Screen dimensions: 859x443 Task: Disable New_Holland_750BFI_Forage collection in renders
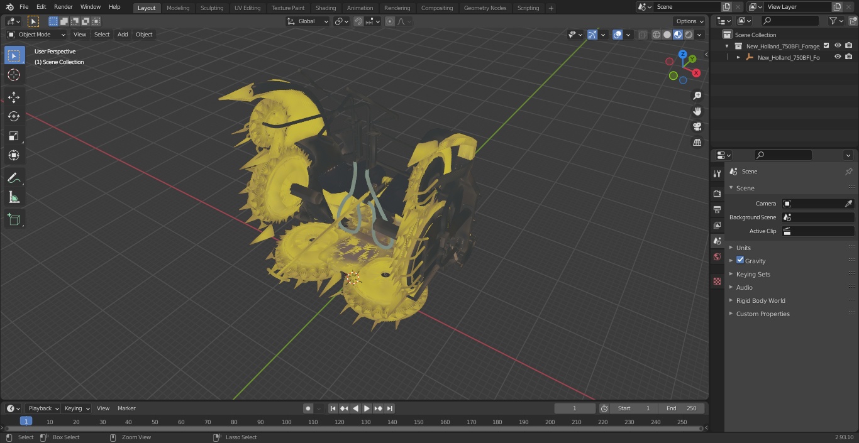pyautogui.click(x=849, y=46)
